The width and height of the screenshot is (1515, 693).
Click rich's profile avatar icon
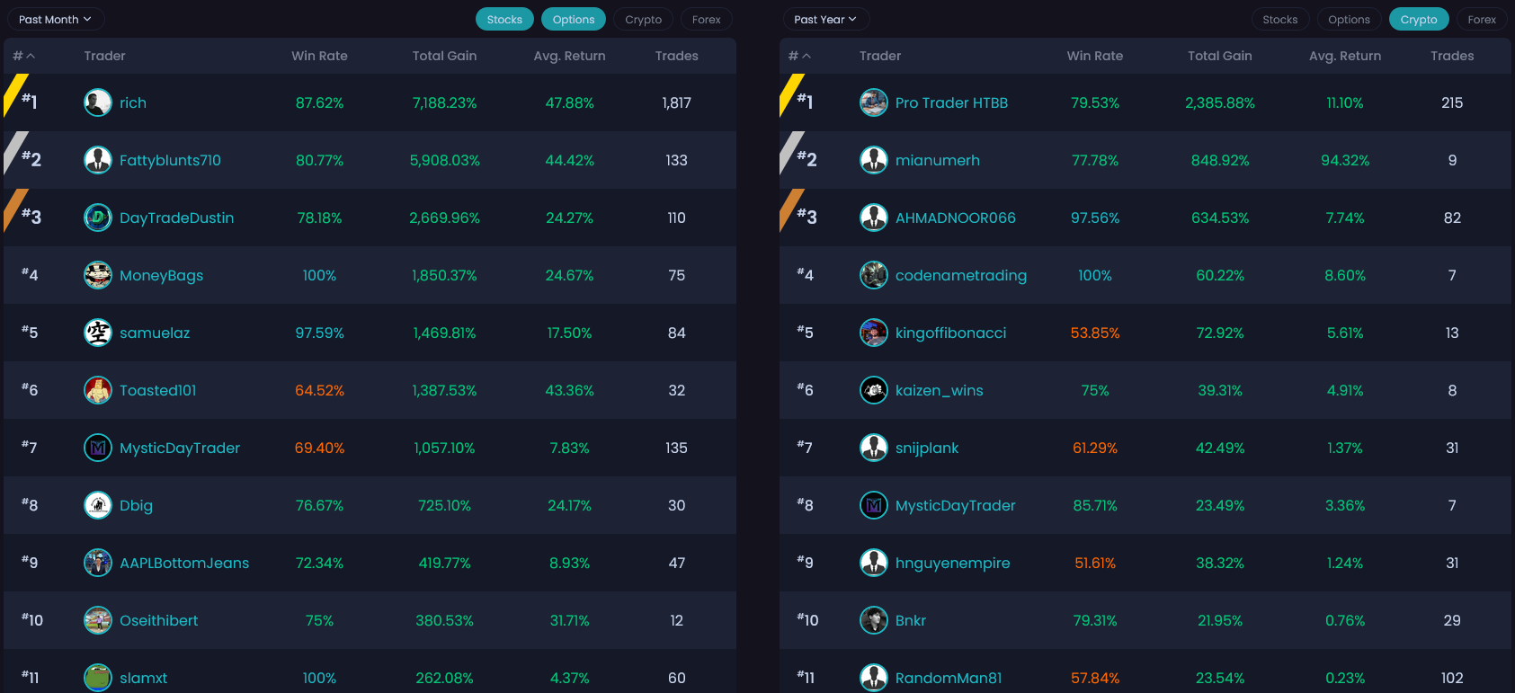pos(98,102)
